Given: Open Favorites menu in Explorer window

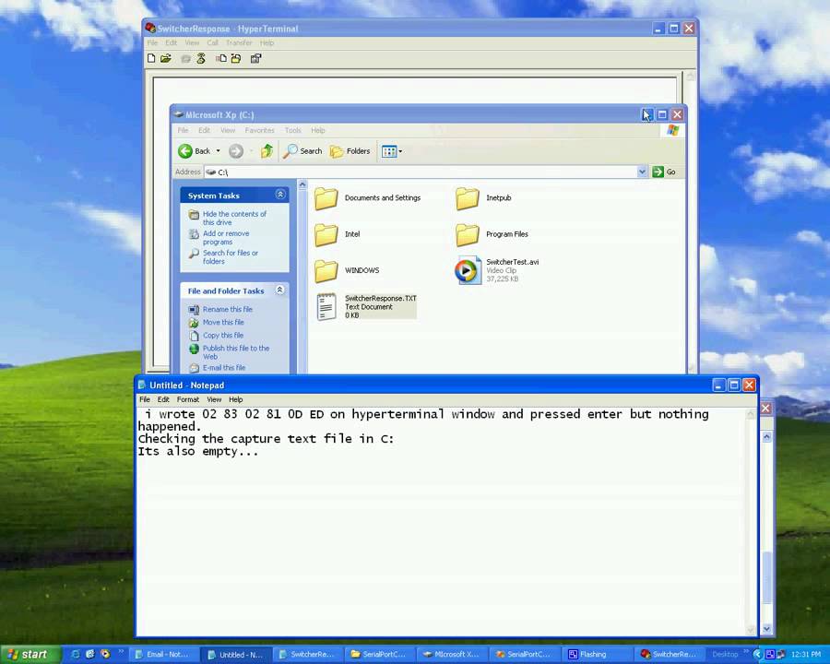Looking at the screenshot, I should pos(259,130).
